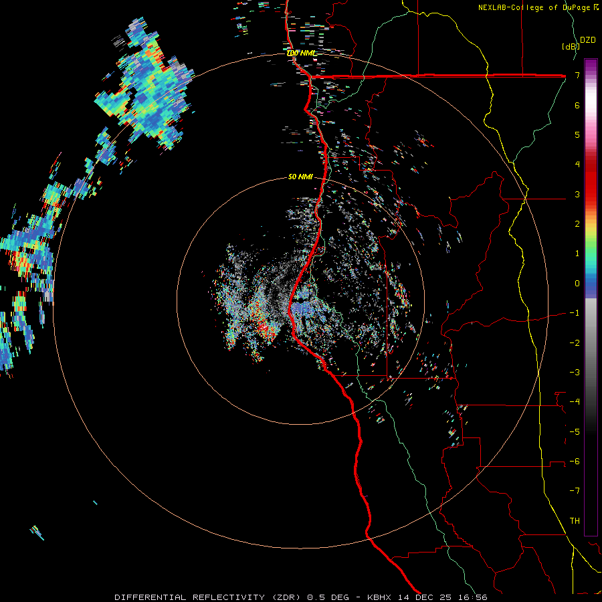Click the 0.5 DEG elevation label
602x602 pixels.
click(x=328, y=597)
